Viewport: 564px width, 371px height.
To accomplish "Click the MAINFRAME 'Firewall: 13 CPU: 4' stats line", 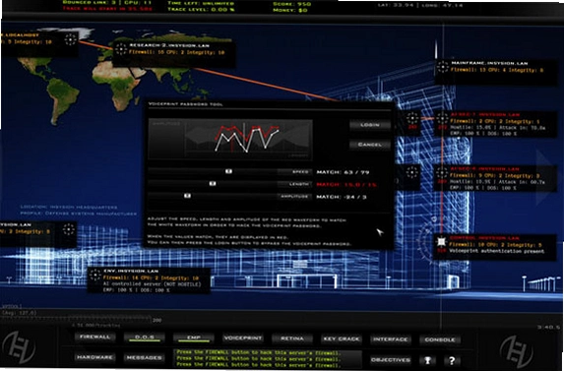I will (x=497, y=70).
